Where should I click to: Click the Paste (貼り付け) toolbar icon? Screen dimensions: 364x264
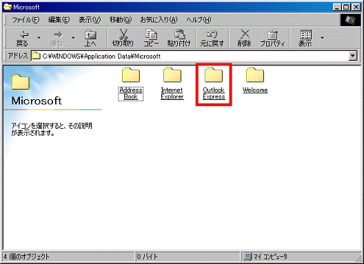179,34
